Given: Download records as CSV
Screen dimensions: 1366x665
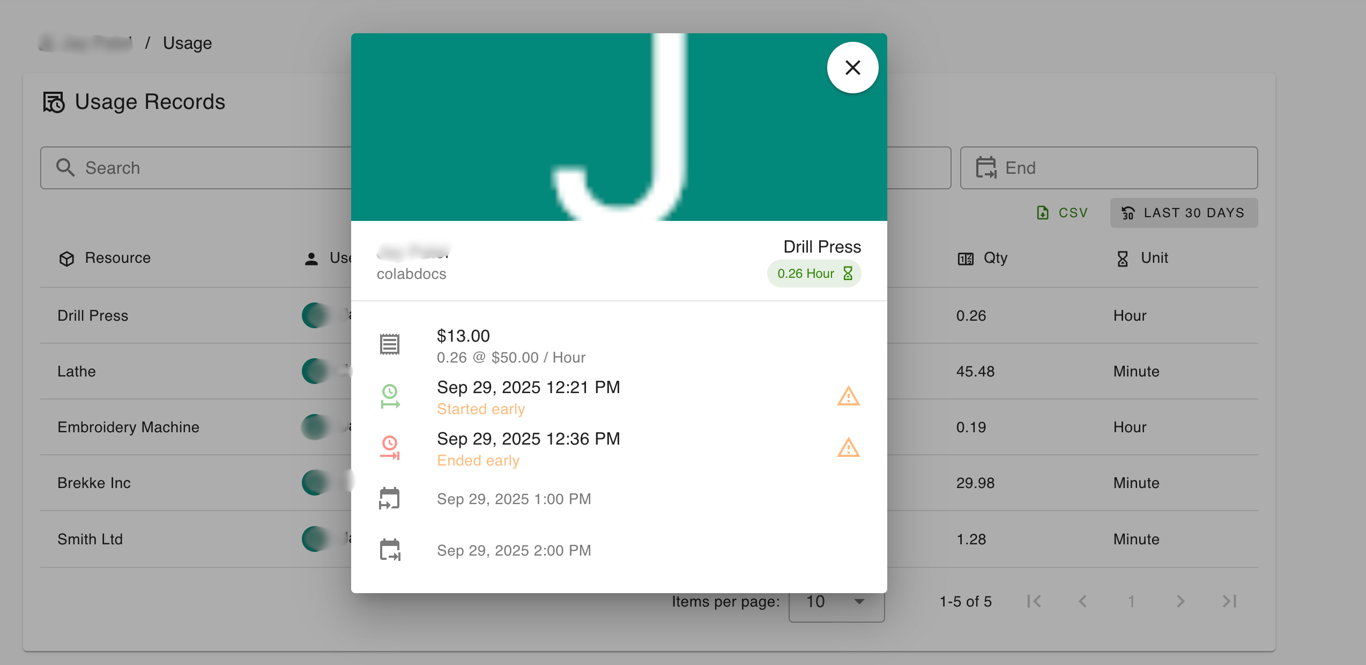Looking at the screenshot, I should pos(1061,212).
